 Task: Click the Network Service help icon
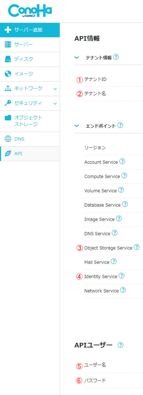[123, 290]
